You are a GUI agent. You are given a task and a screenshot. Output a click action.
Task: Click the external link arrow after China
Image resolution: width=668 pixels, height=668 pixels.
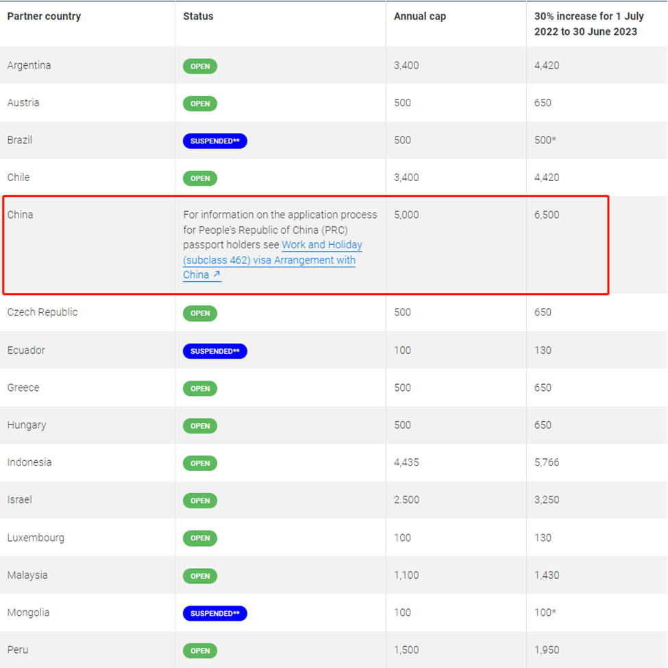pyautogui.click(x=217, y=275)
